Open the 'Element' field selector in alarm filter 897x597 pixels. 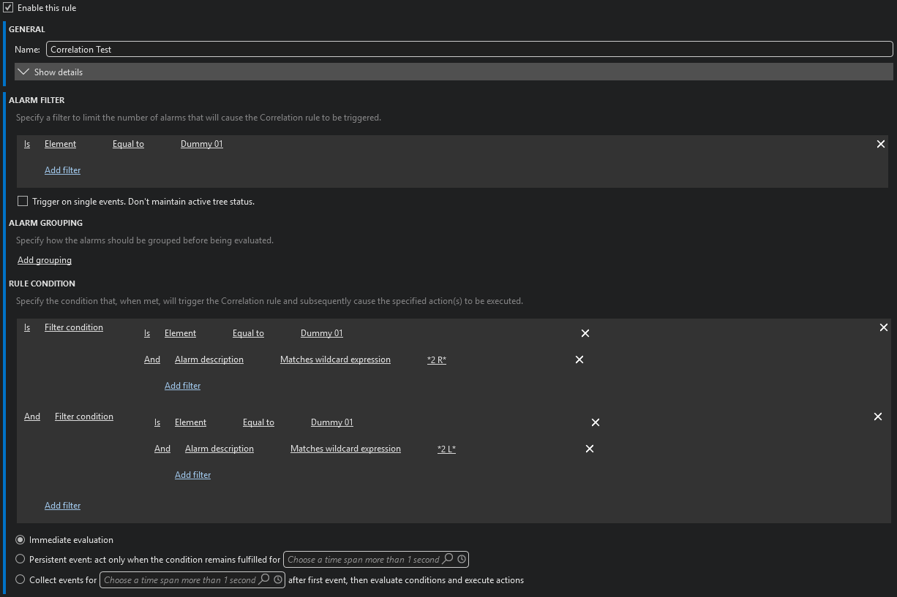60,144
